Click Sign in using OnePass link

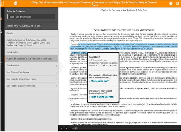[x=102, y=97]
